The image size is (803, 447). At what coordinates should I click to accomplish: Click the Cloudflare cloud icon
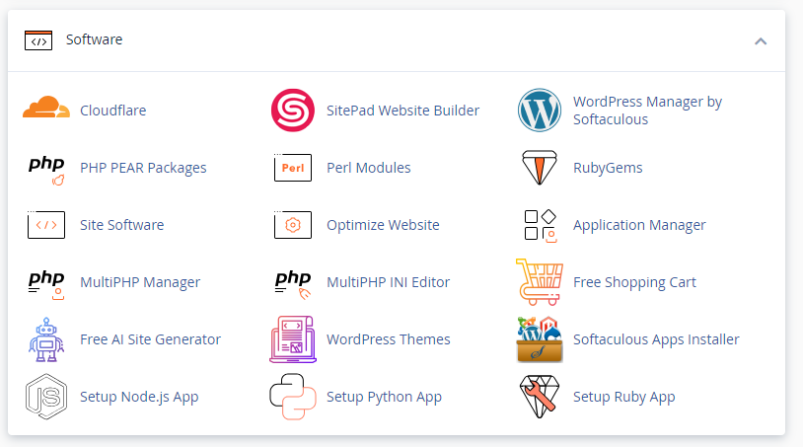[46, 107]
